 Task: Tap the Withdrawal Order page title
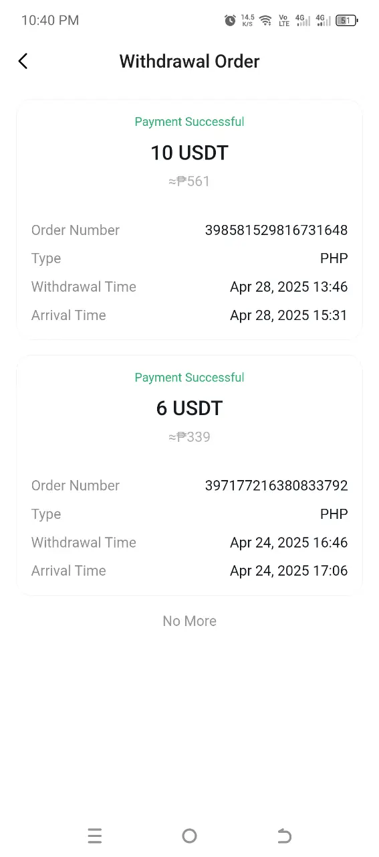[190, 62]
